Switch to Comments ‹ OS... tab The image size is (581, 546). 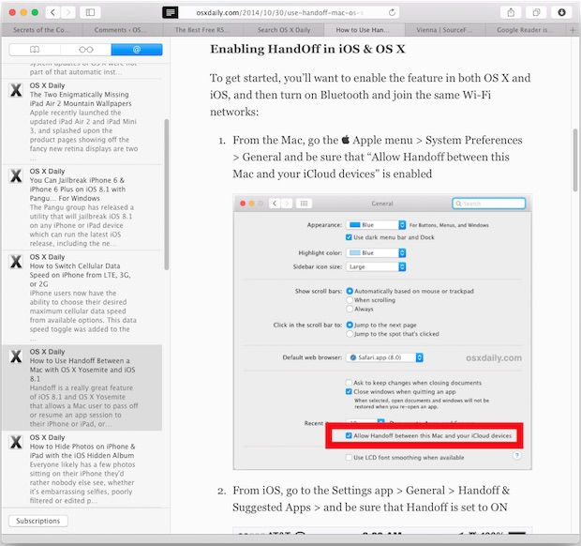pos(123,30)
